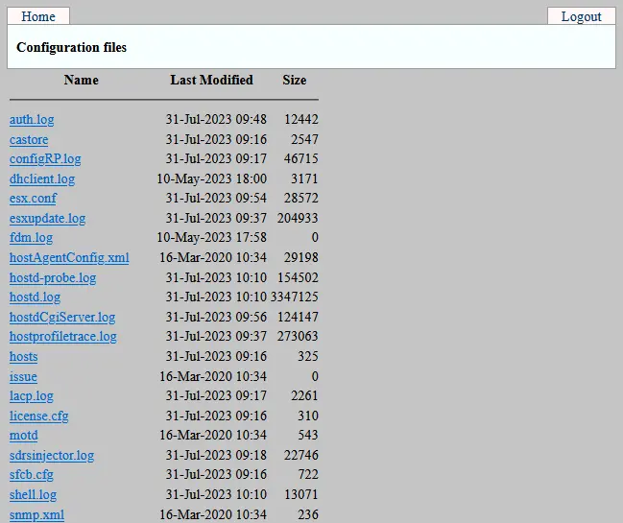Image resolution: width=623 pixels, height=523 pixels.
Task: Open the snmp.xml link
Action: [36, 514]
